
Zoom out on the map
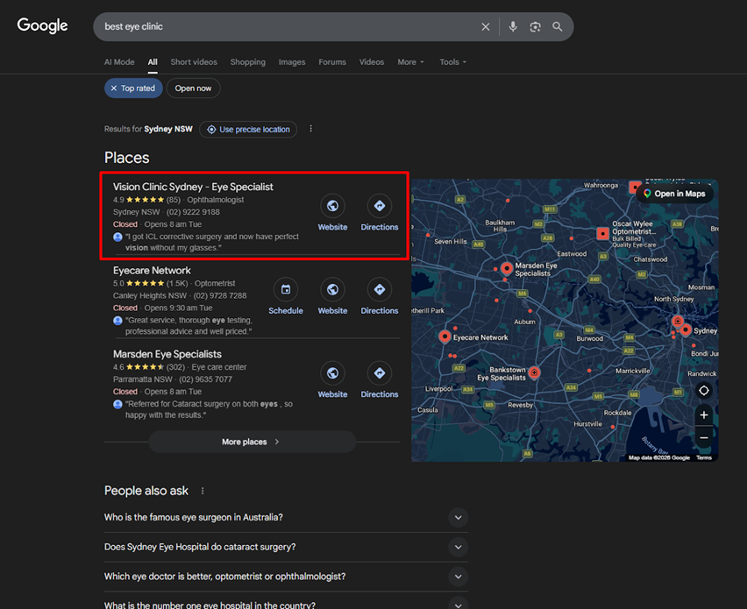click(704, 437)
